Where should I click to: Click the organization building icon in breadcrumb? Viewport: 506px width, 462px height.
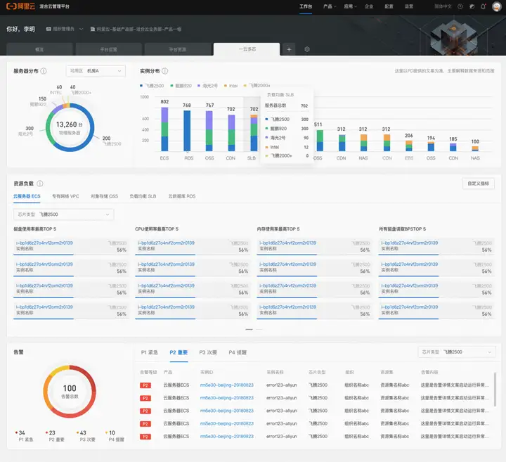(93, 29)
